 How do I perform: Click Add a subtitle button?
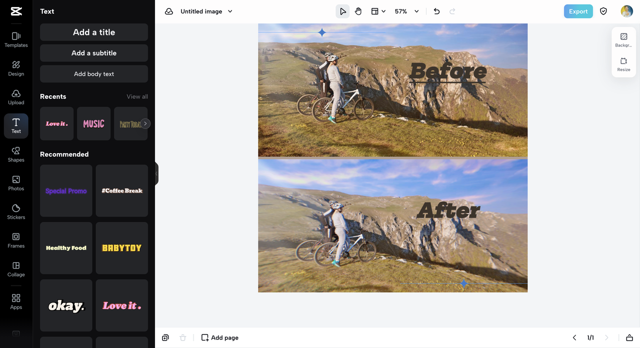pyautogui.click(x=94, y=53)
